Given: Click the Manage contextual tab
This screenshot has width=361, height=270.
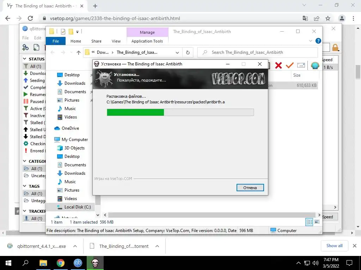Looking at the screenshot, I should (x=147, y=32).
